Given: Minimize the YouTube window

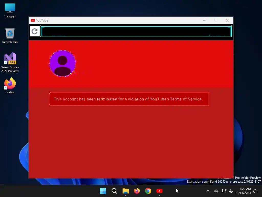Looking at the screenshot, I should click(204, 20).
